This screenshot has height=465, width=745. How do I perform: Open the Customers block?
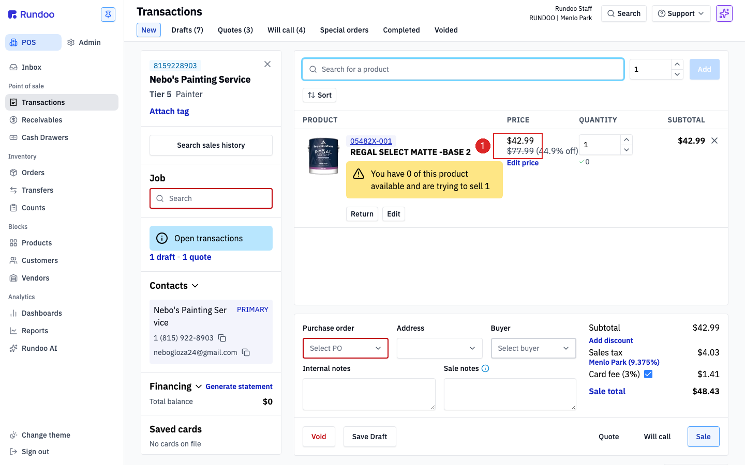point(62,260)
